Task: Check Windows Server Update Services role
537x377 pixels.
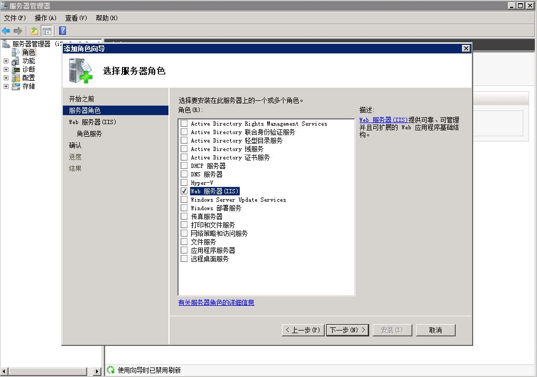Action: tap(184, 199)
